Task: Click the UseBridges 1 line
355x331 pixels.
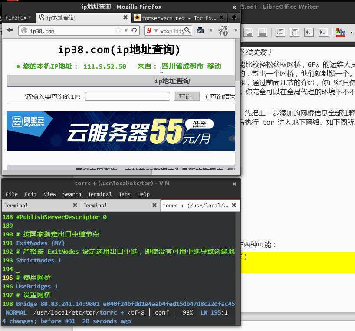Action: click(37, 286)
